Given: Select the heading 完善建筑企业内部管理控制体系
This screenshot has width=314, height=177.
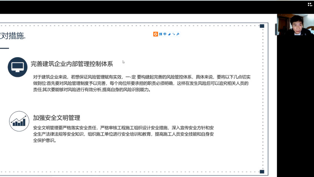Looking at the screenshot, I should [72, 64].
